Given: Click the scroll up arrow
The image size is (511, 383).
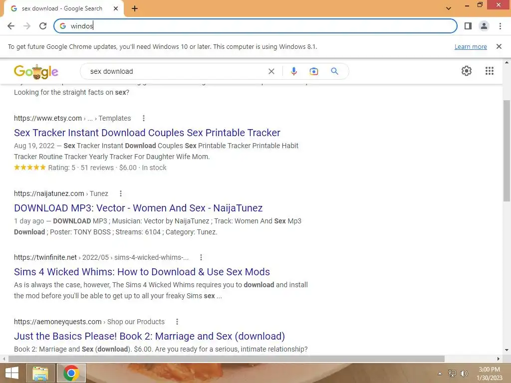Looking at the screenshot, I should (x=507, y=62).
